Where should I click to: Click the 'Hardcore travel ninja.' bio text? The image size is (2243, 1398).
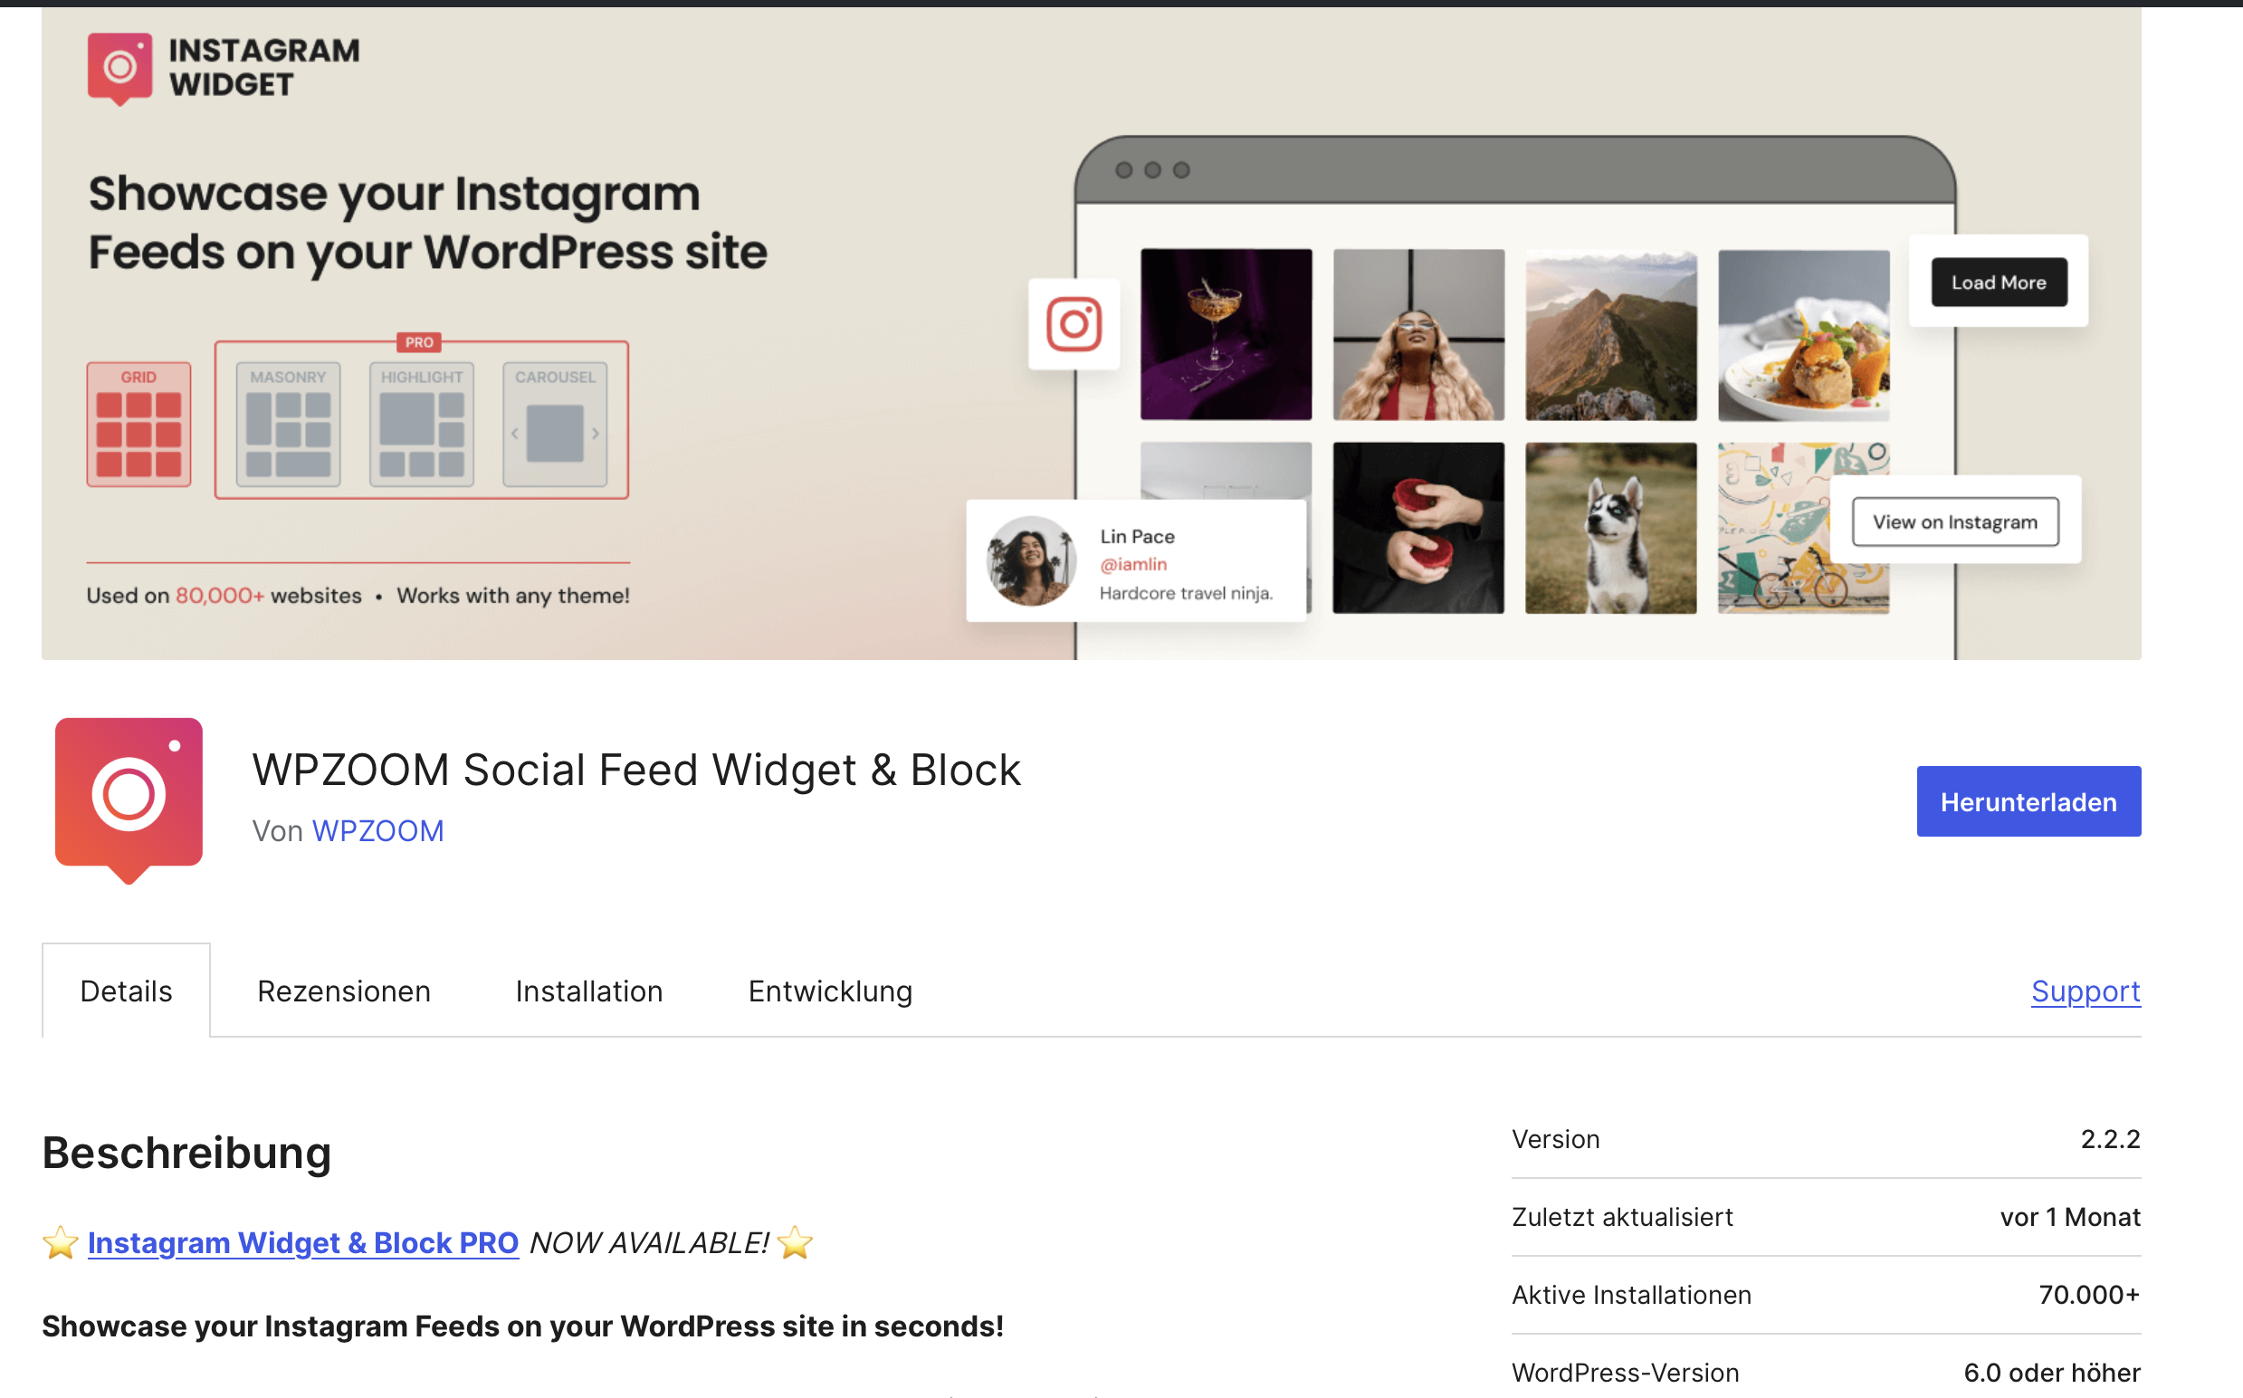point(1186,593)
